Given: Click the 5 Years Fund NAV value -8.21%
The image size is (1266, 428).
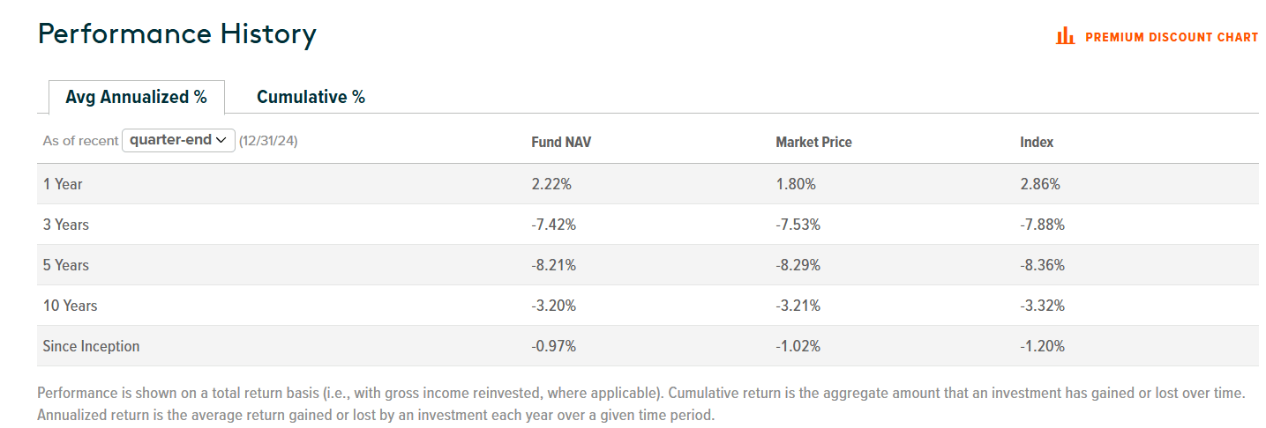Looking at the screenshot, I should click(553, 265).
